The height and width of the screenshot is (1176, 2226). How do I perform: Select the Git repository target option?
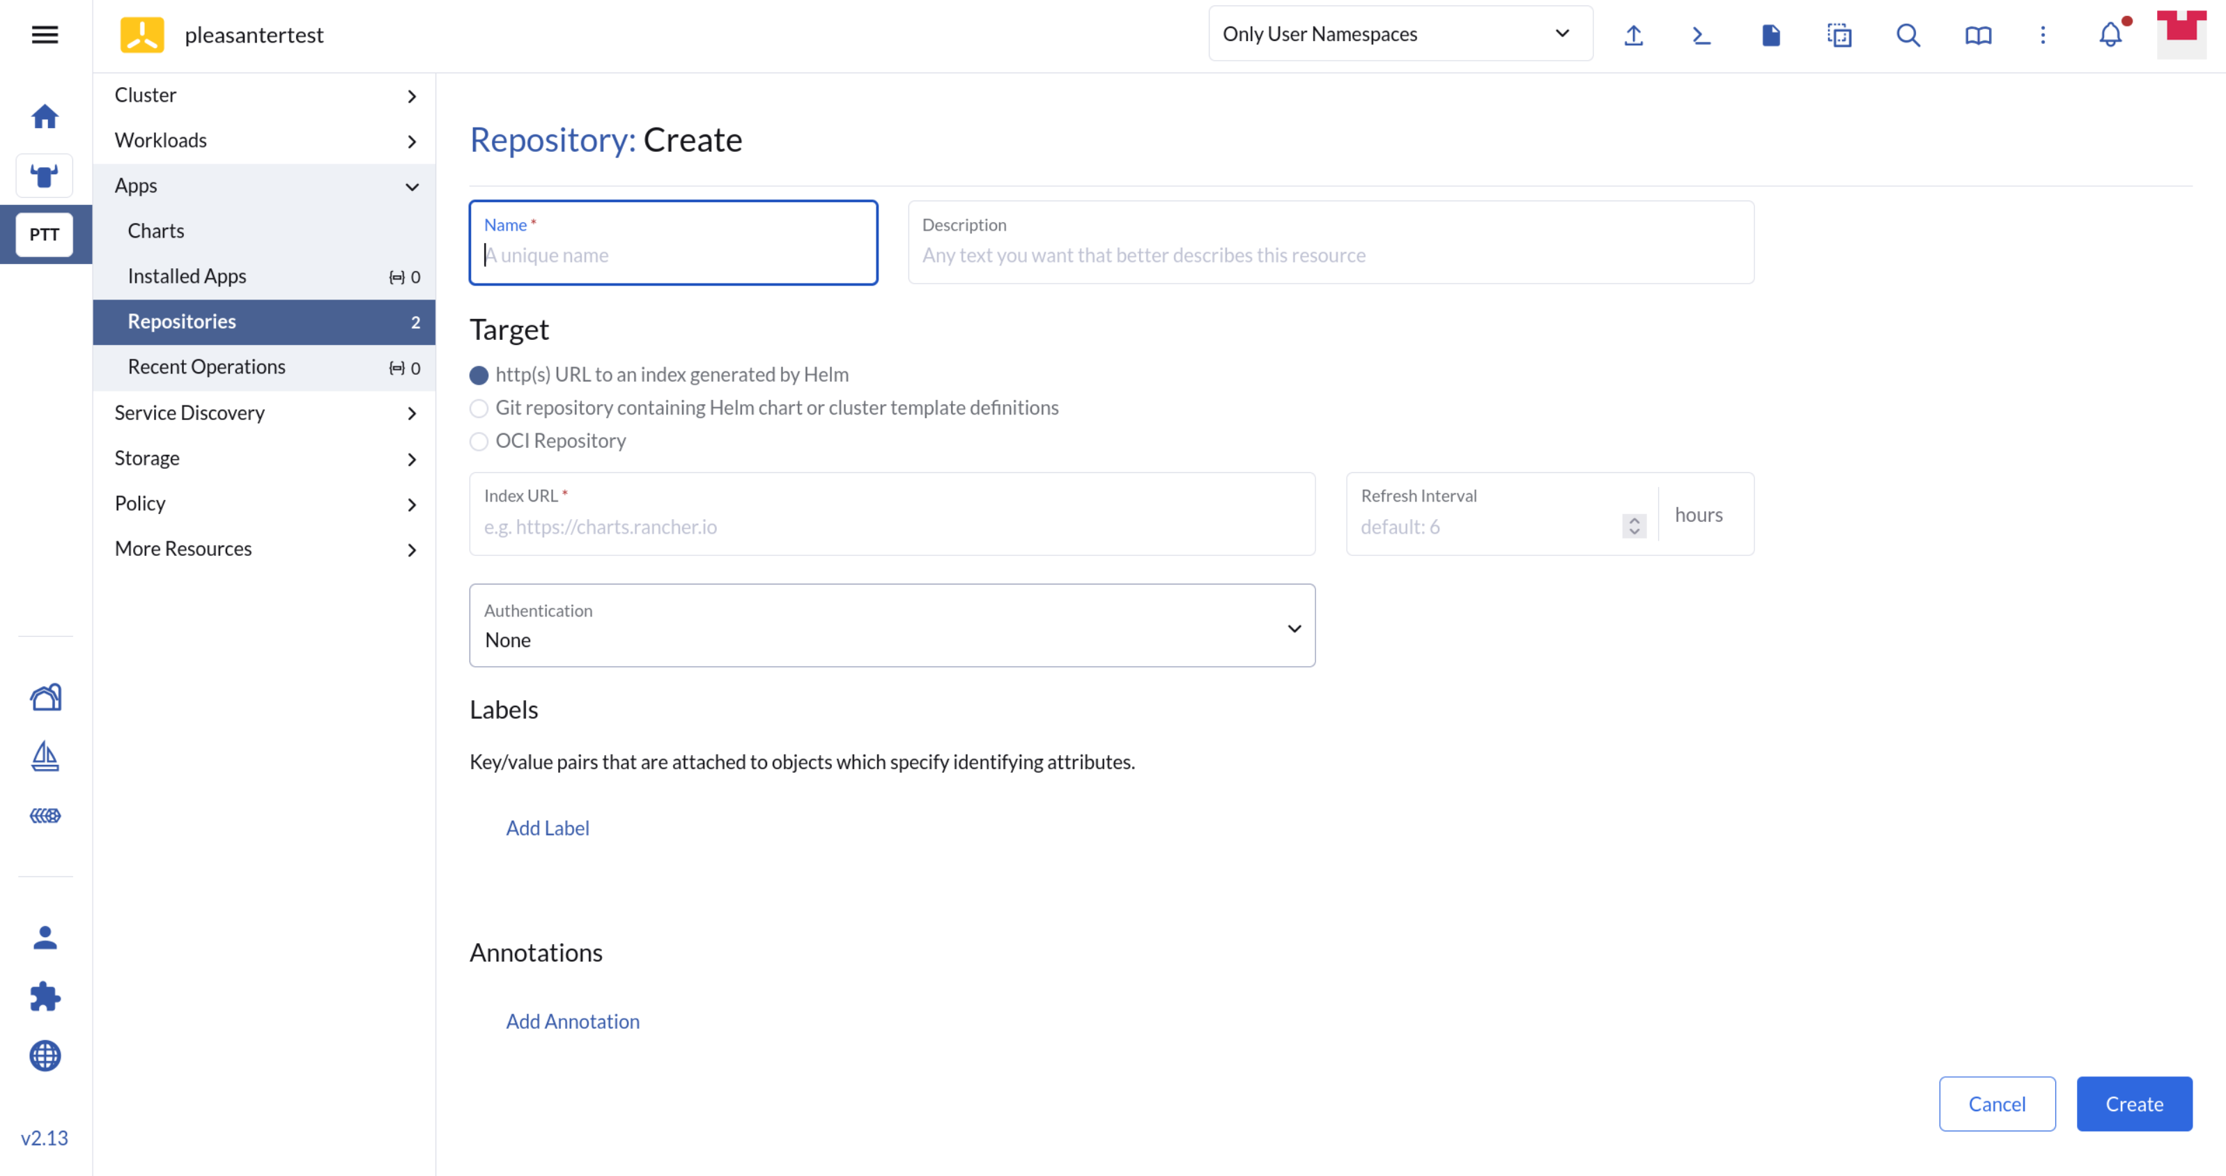479,408
